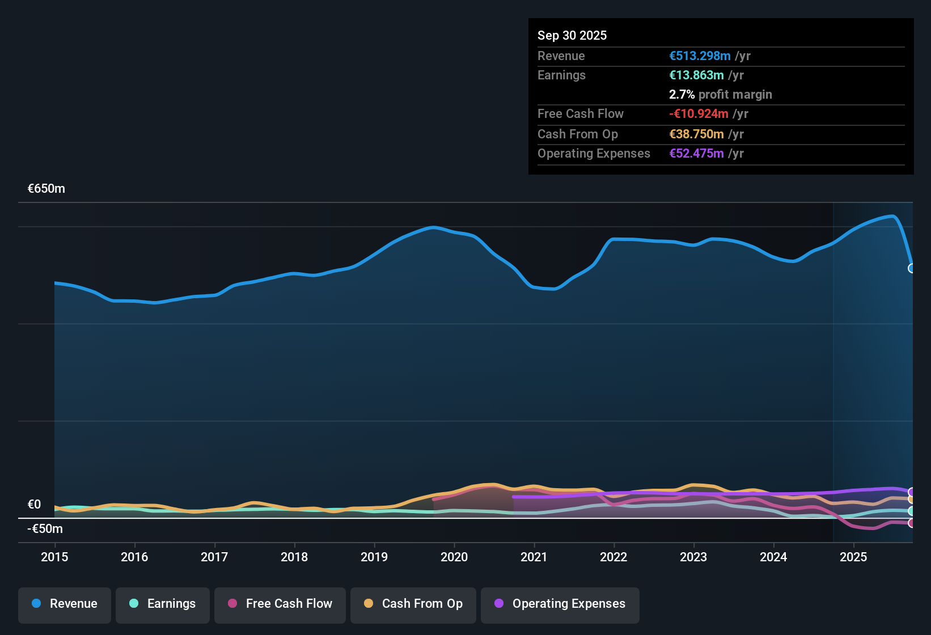The image size is (931, 635).
Task: Click the -€10.924m Free Cash Flow value
Action: [x=699, y=114]
